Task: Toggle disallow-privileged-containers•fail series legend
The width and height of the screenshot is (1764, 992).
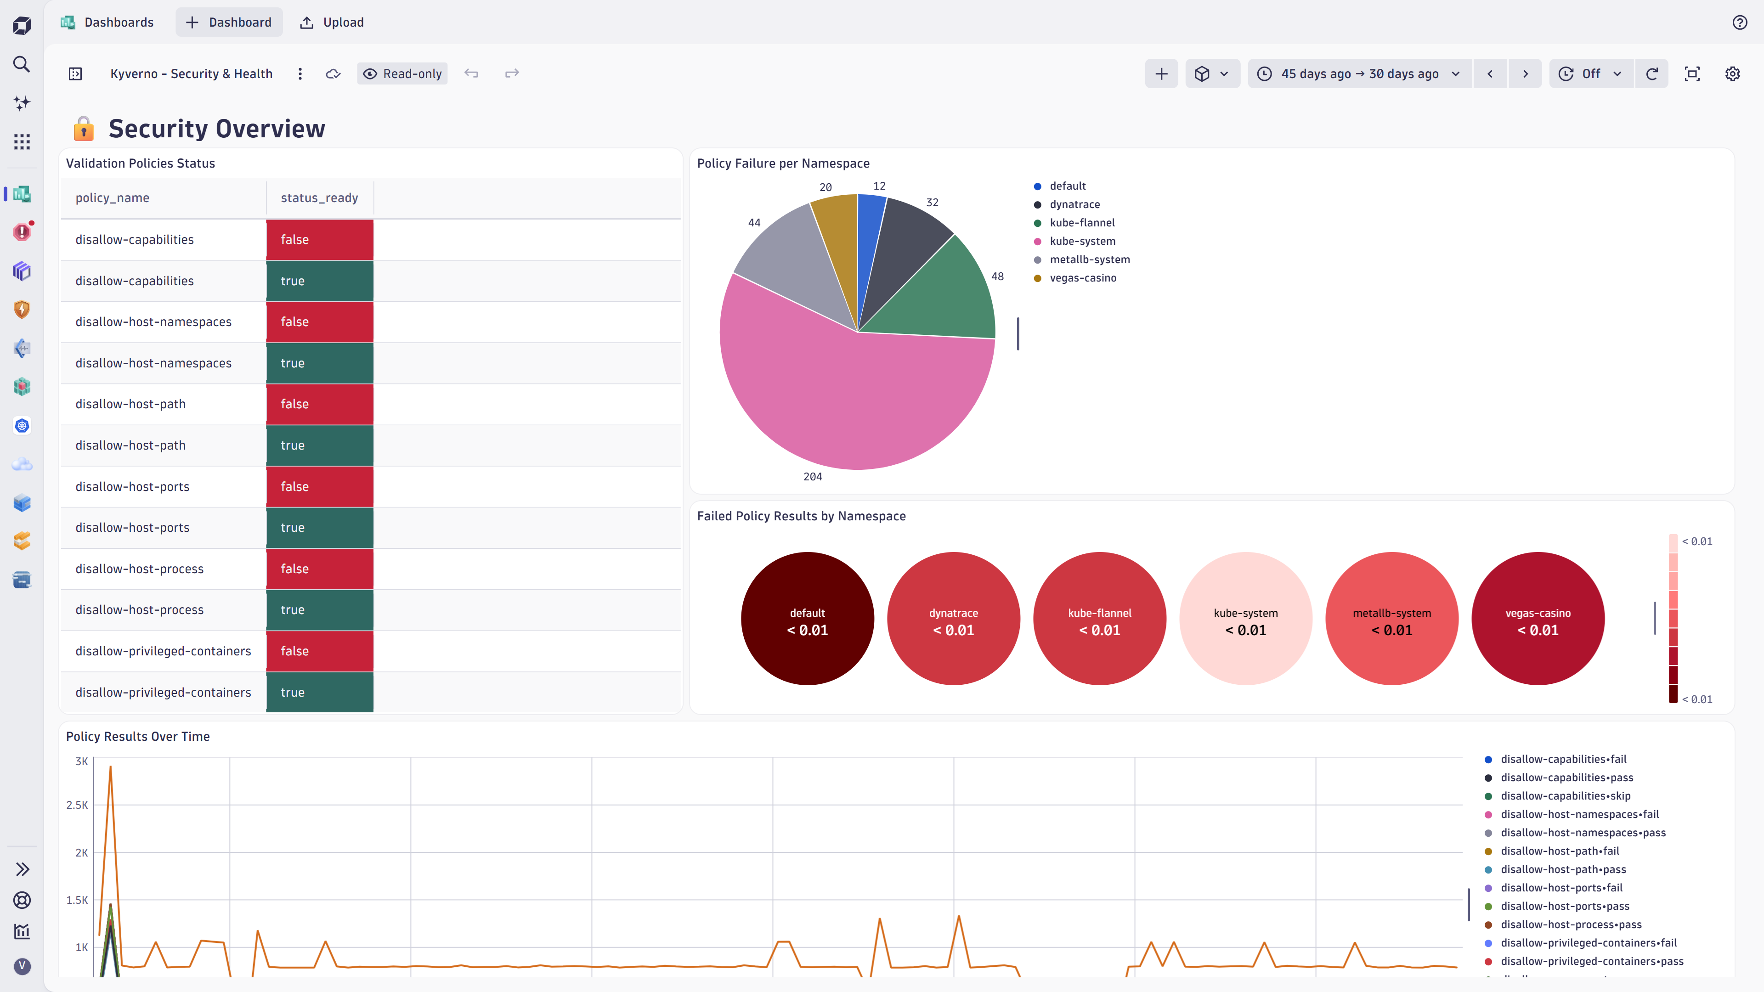Action: pyautogui.click(x=1580, y=943)
